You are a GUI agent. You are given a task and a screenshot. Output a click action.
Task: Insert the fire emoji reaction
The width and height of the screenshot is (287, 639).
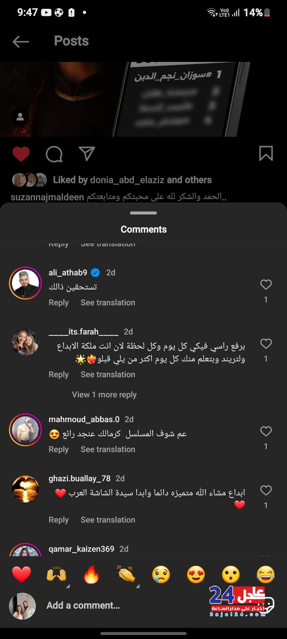click(91, 575)
